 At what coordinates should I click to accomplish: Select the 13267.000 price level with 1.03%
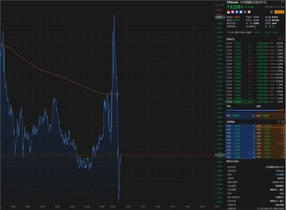point(270,102)
